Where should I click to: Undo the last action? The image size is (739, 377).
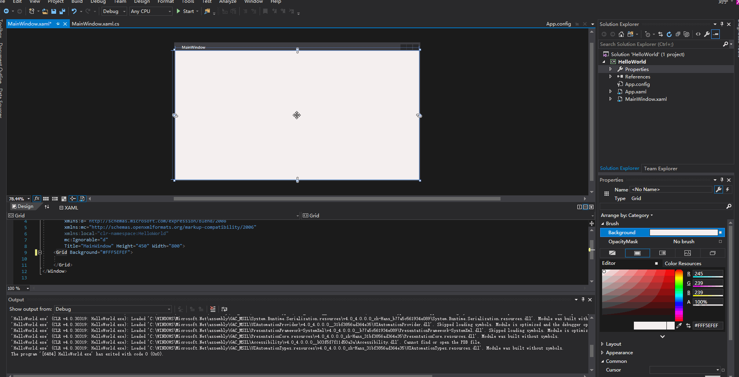[74, 11]
